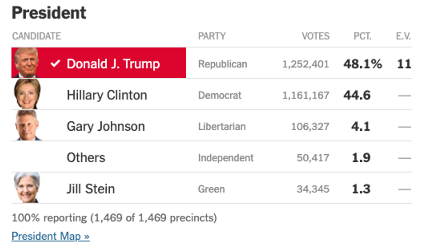Click the President section heading
Screen dimensions: 443x246
click(x=49, y=13)
